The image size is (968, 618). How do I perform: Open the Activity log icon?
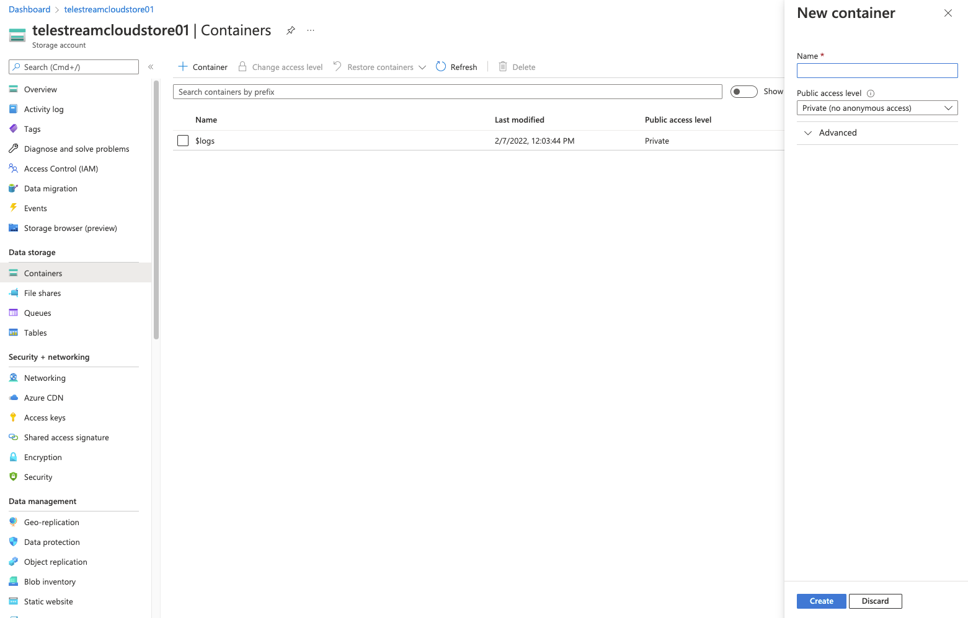[x=13, y=109]
